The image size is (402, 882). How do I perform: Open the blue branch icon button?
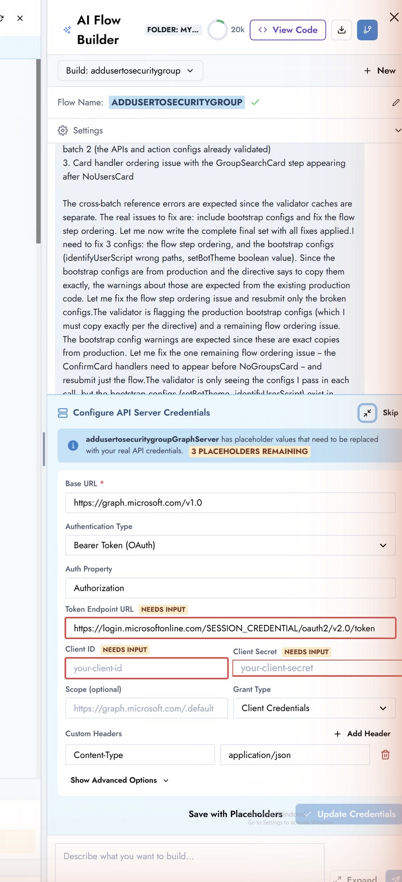point(367,30)
